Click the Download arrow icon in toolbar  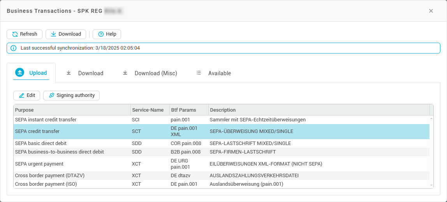tap(53, 34)
